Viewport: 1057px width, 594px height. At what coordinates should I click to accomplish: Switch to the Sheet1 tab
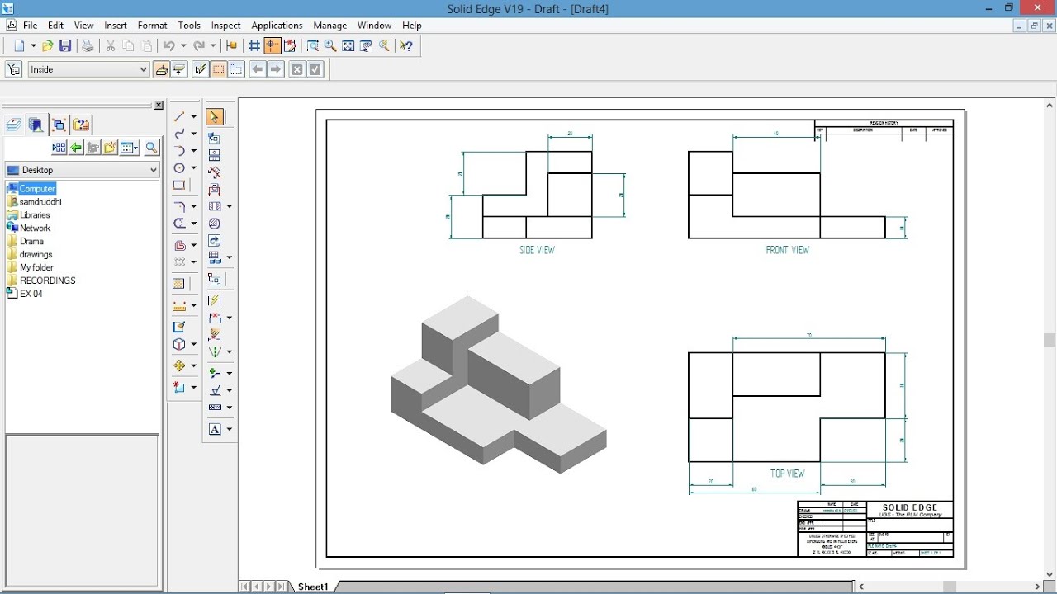[313, 587]
